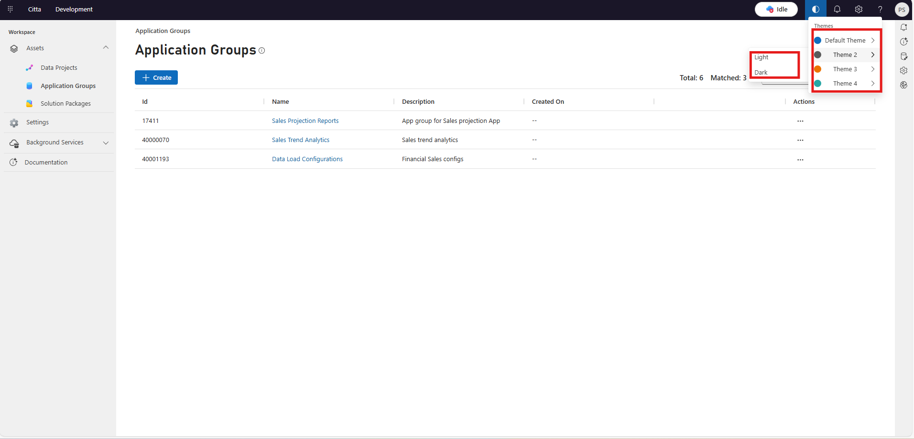This screenshot has height=439, width=914.
Task: Click the help question mark icon
Action: 880,9
